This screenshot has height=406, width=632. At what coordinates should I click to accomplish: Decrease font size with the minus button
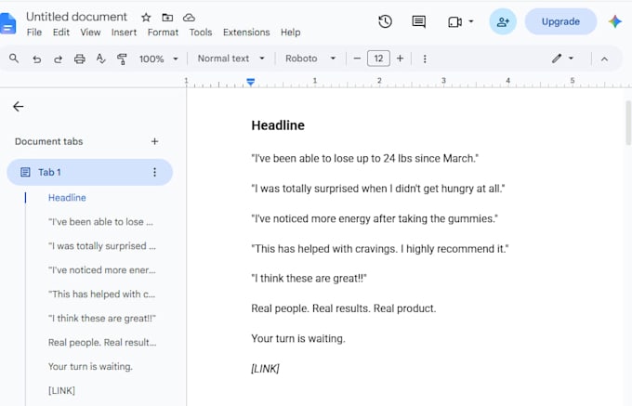[357, 59]
